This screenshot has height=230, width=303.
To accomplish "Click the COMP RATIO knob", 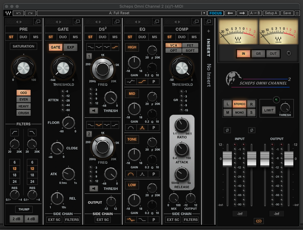I will (x=182, y=125).
